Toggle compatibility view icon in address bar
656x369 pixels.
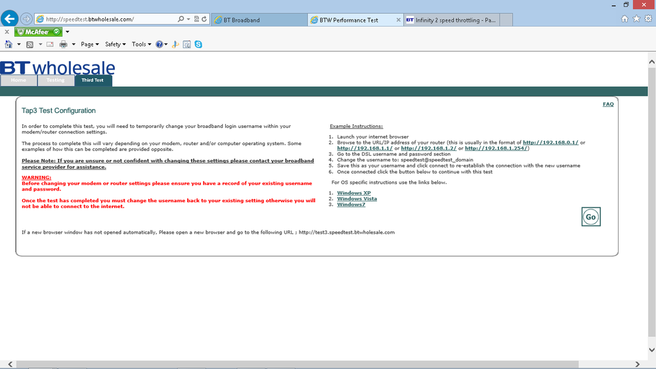pyautogui.click(x=196, y=19)
